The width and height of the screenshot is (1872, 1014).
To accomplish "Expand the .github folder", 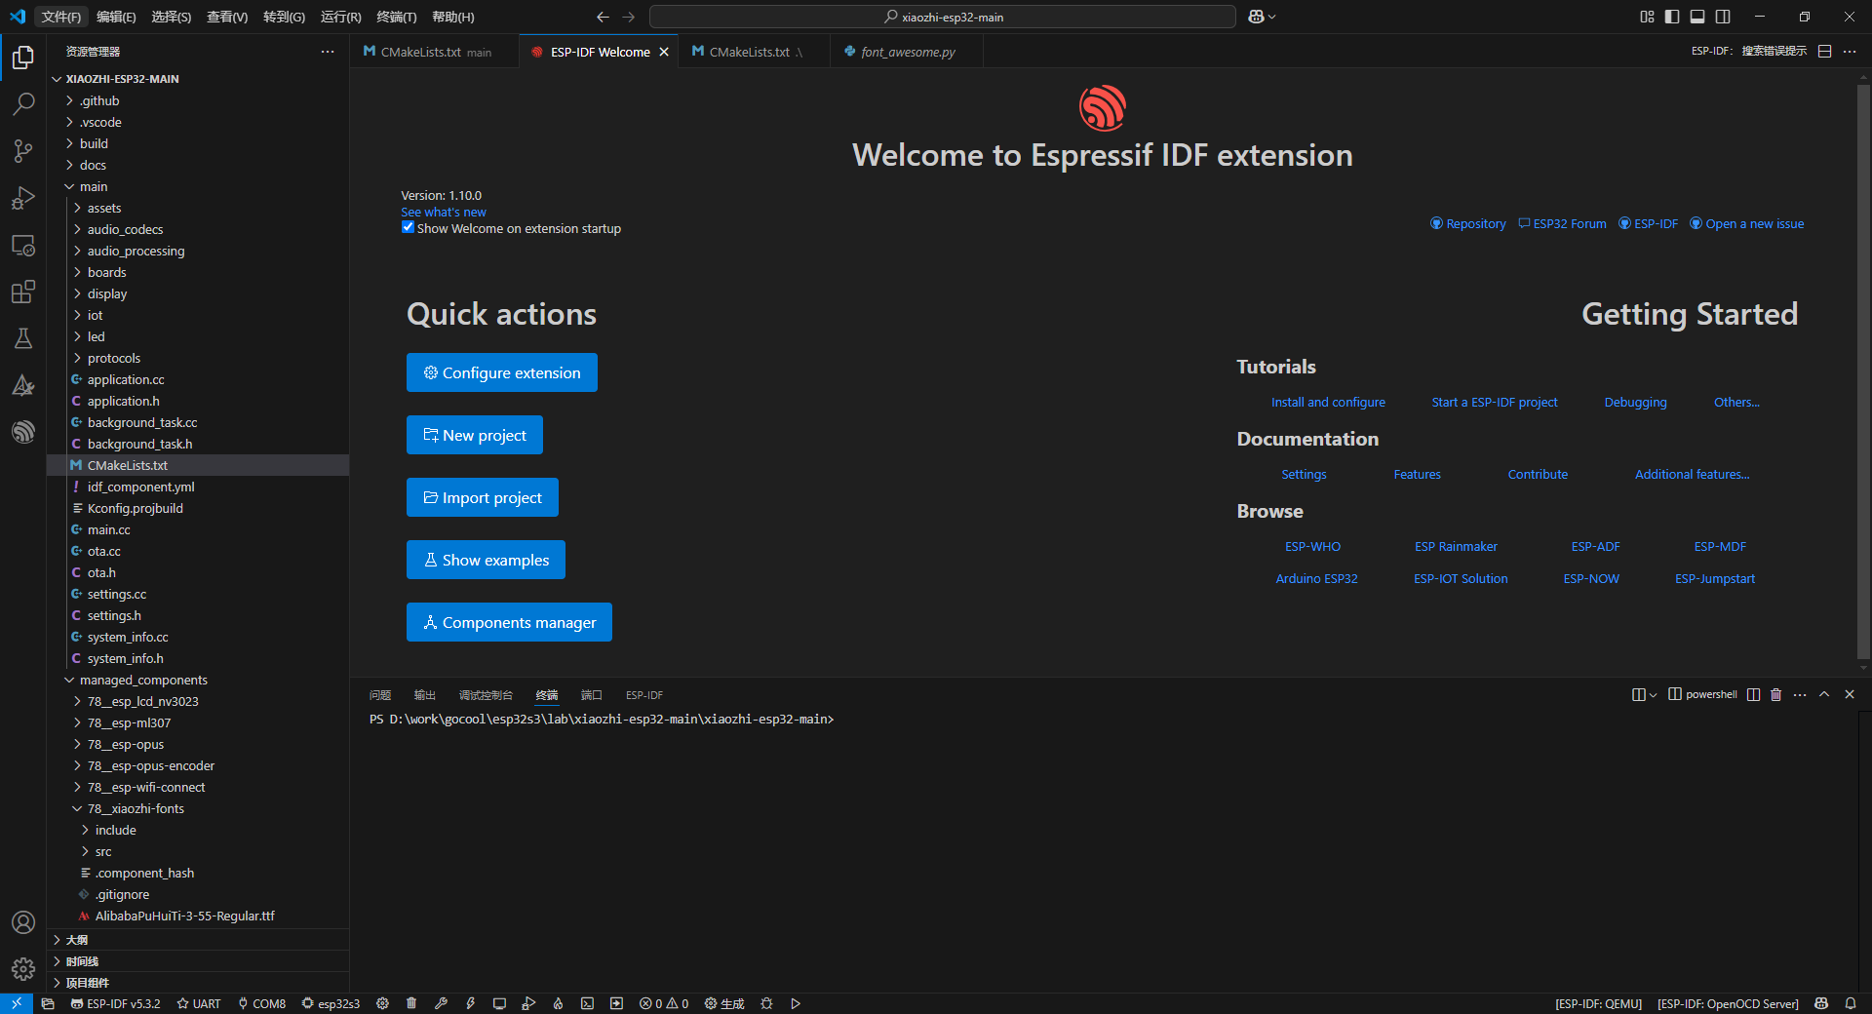I will pyautogui.click(x=198, y=100).
